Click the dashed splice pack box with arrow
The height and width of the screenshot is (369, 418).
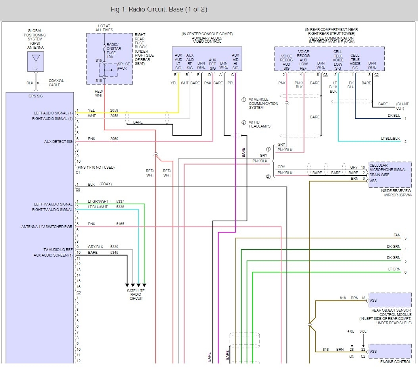point(108,70)
